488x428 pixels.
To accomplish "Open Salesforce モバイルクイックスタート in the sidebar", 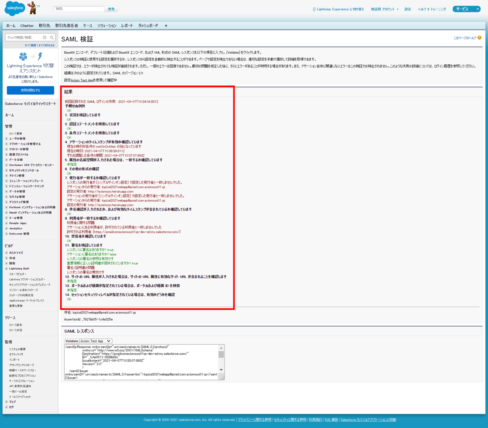I will 30,104.
